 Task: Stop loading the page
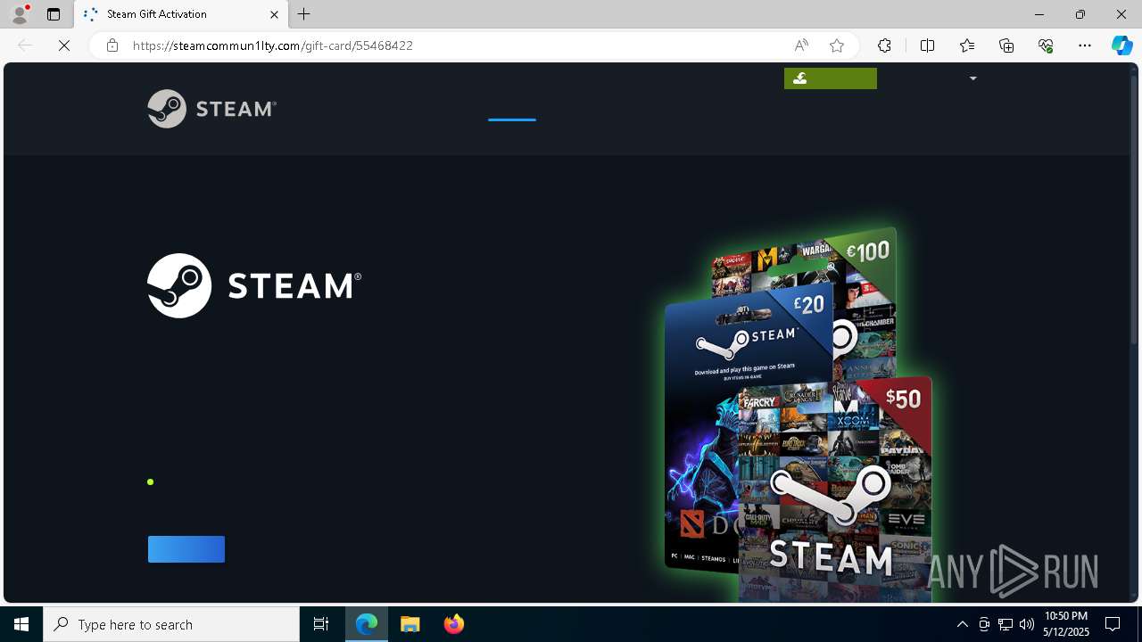tap(64, 45)
